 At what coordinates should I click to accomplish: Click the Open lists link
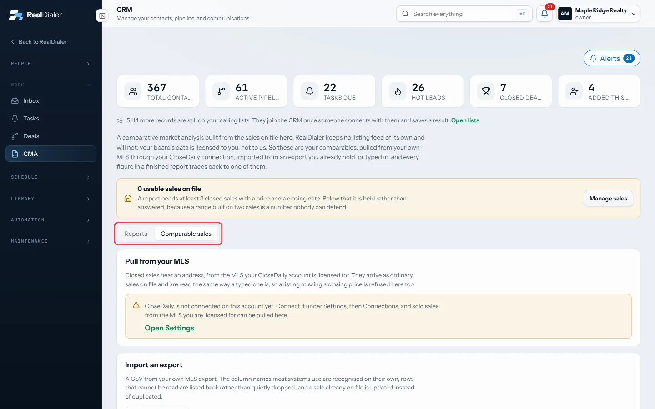pyautogui.click(x=465, y=120)
